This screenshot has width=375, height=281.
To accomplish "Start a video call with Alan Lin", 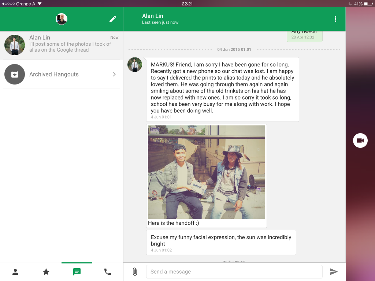I will coord(360,140).
